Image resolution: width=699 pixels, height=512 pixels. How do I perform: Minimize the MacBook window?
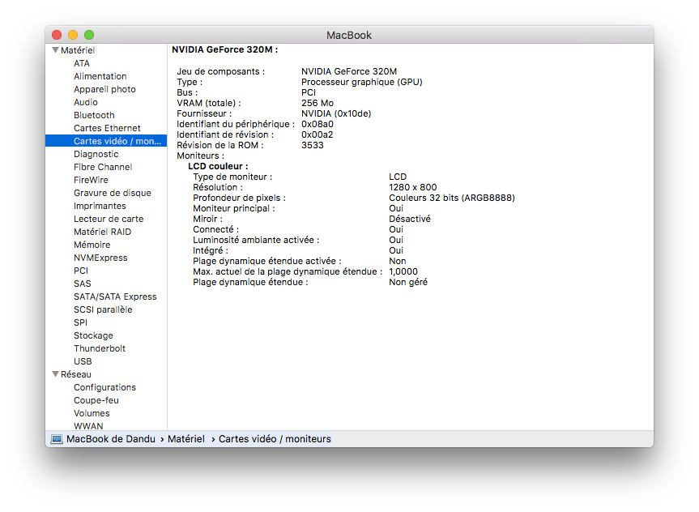pos(73,34)
